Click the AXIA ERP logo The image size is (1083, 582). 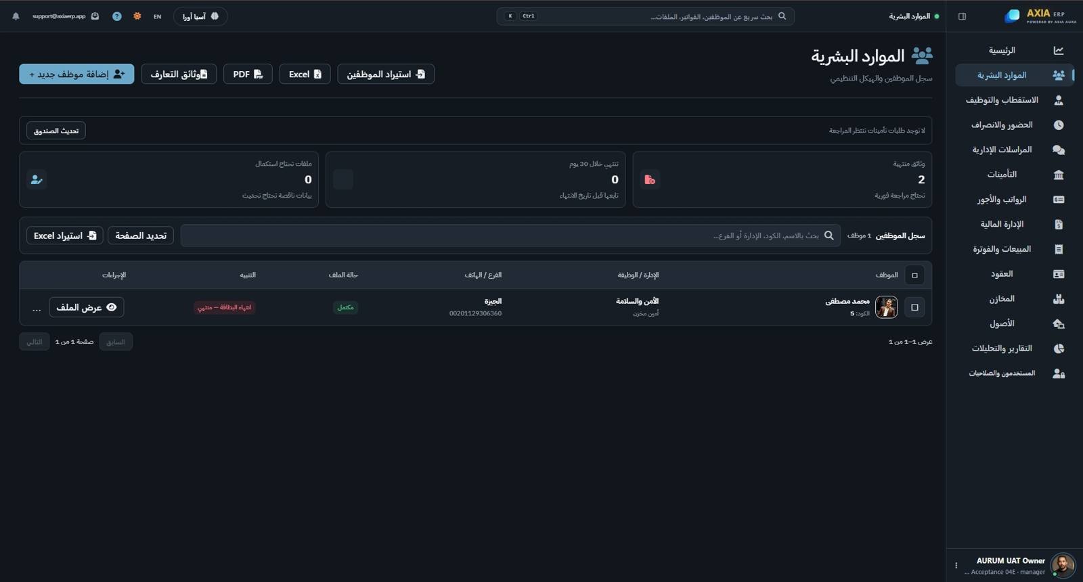click(1040, 16)
